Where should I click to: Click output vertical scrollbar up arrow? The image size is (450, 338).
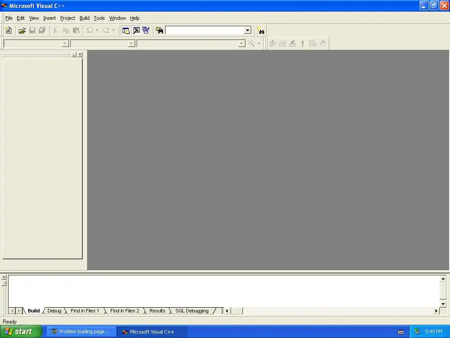[443, 279]
